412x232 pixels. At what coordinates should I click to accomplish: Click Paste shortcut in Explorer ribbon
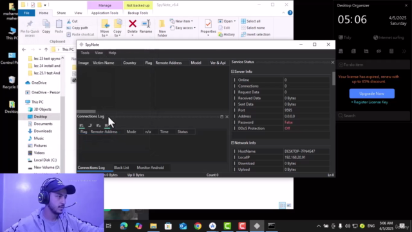pyautogui.click(x=80, y=34)
